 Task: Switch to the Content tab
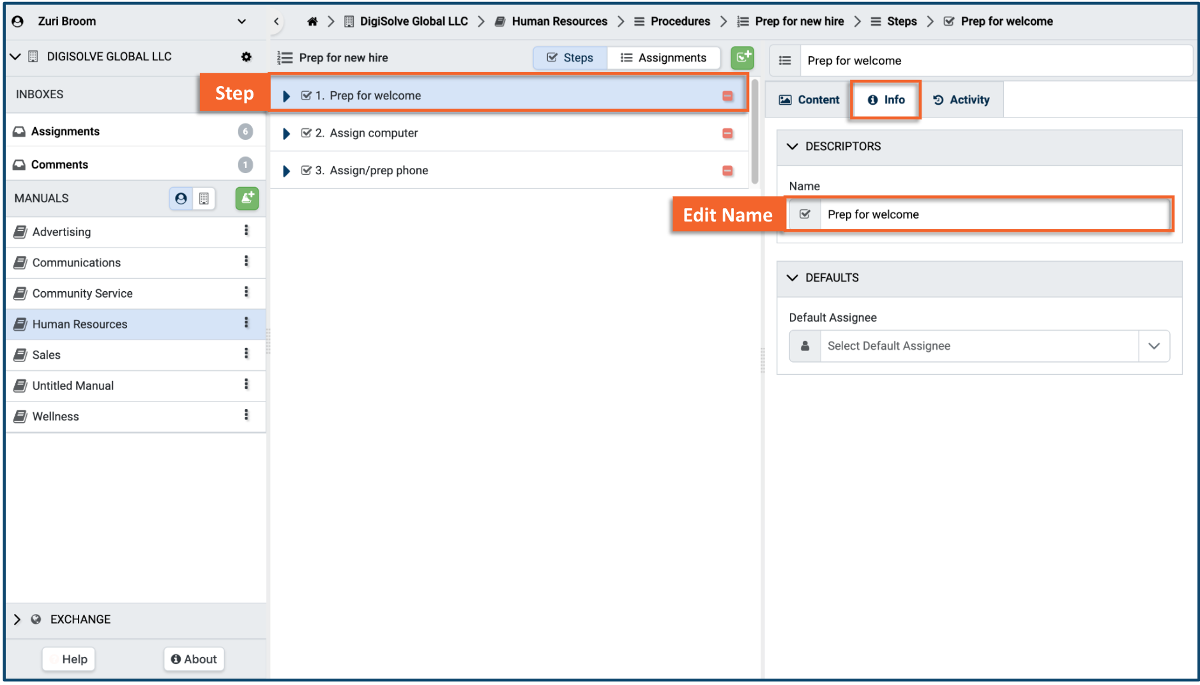(x=809, y=100)
